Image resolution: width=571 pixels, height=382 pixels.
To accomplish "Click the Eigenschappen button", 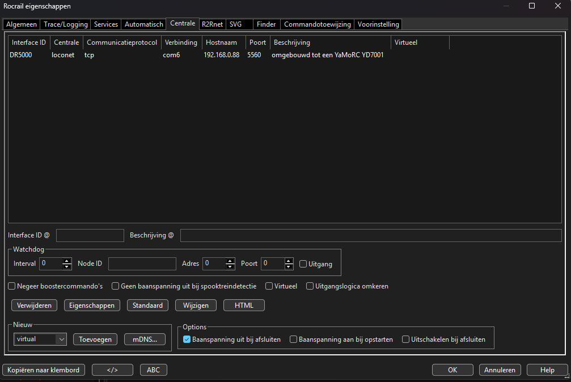I will coord(92,305).
